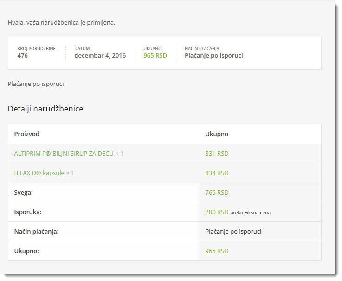Click the Ukupno: row label at table bottom

coord(26,251)
